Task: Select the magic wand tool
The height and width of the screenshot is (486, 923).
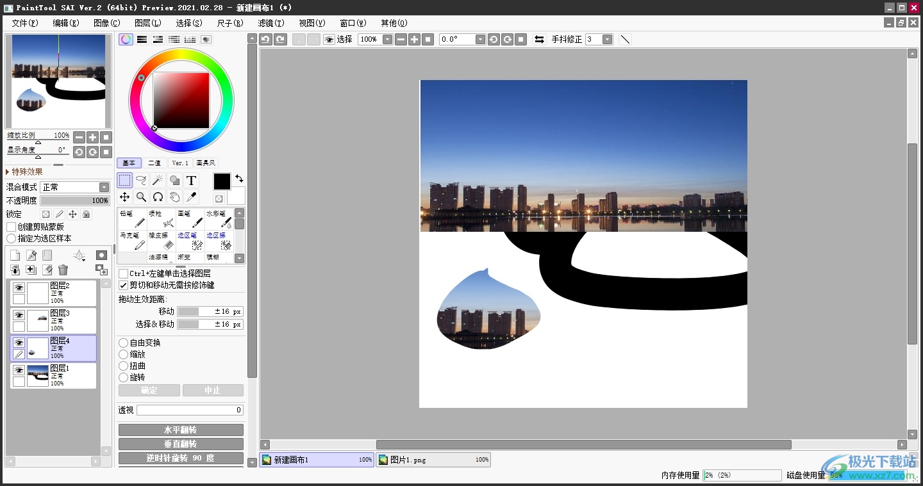Action: [x=158, y=181]
